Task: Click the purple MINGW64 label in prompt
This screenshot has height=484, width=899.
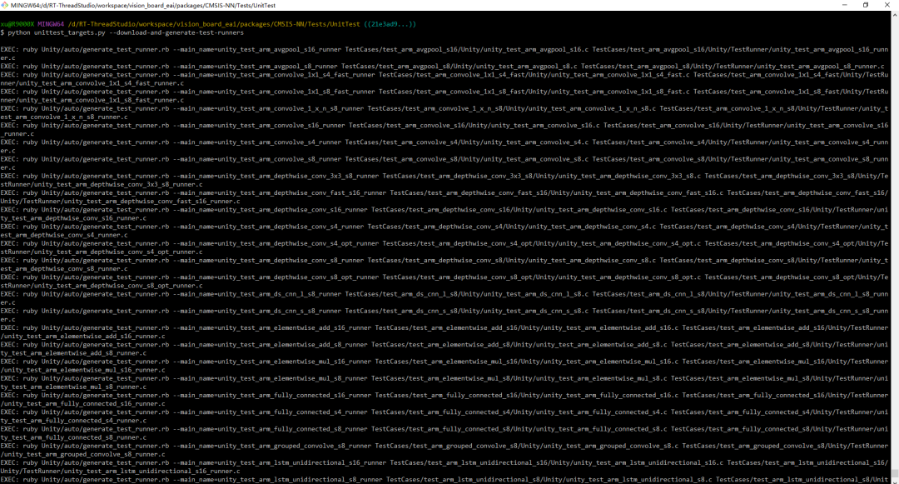Action: [57, 22]
